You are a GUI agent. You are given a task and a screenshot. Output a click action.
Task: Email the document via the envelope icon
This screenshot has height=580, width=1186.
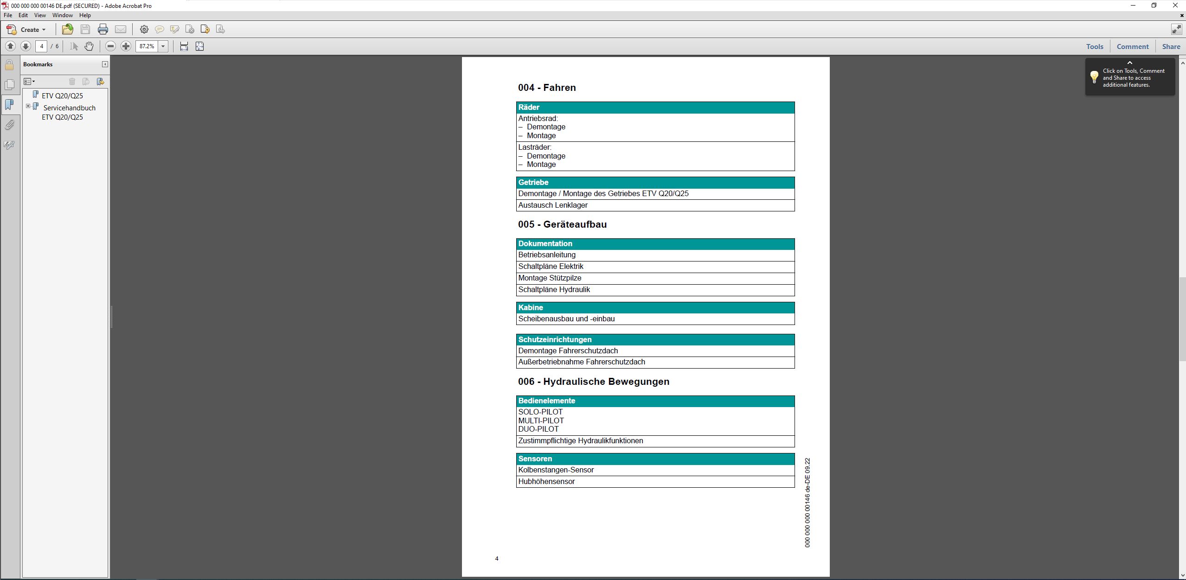pyautogui.click(x=120, y=29)
